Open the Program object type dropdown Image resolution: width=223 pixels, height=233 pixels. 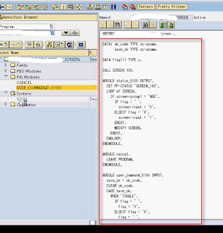tap(51, 27)
